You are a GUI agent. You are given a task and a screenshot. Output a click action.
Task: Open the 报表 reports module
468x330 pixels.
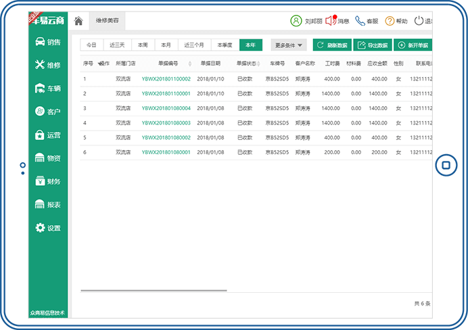pos(48,204)
